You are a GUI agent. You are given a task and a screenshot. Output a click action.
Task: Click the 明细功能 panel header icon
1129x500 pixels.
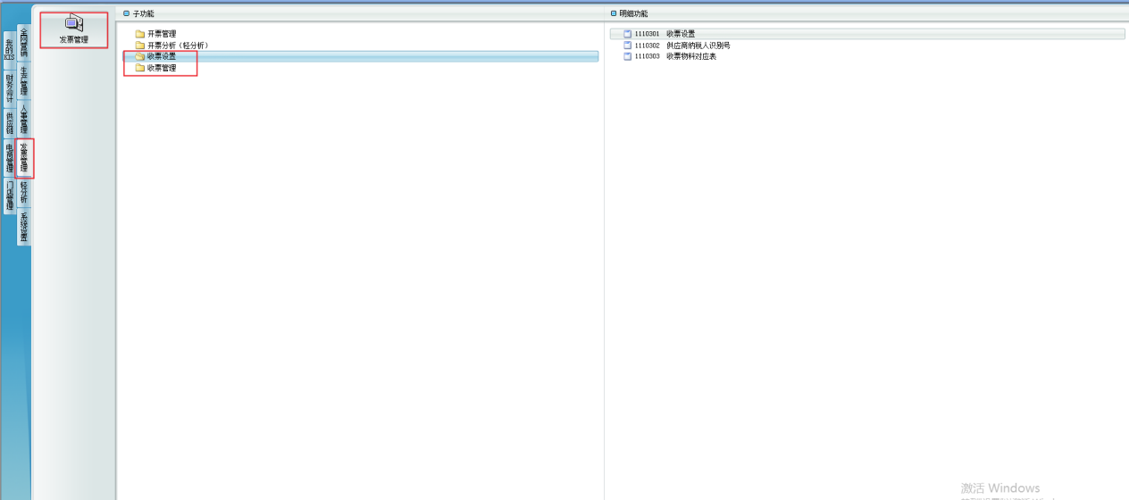[612, 13]
